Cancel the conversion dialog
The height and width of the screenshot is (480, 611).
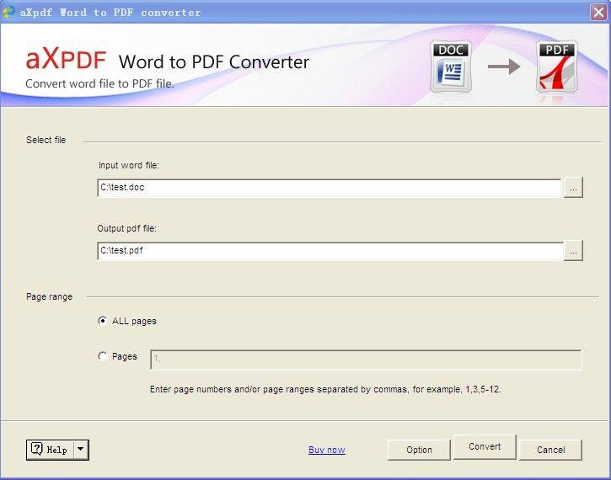click(550, 450)
